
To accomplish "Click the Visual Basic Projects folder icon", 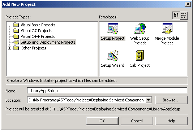I will [16, 25].
